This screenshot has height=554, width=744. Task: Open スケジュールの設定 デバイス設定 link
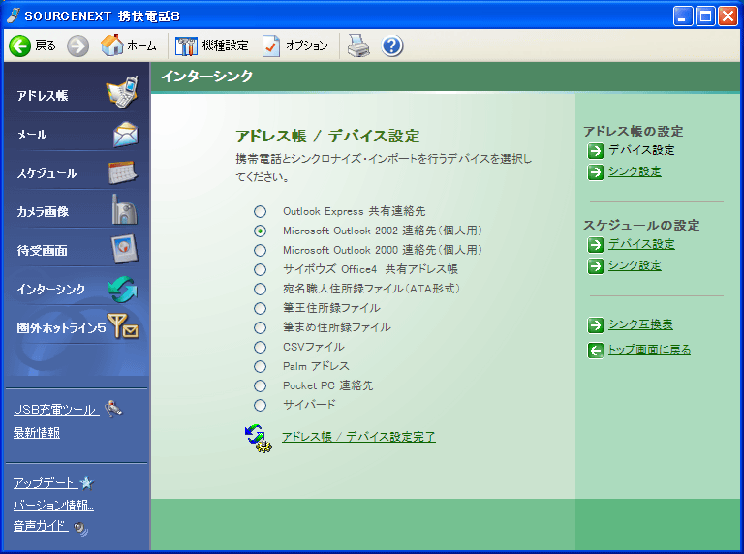pos(641,244)
